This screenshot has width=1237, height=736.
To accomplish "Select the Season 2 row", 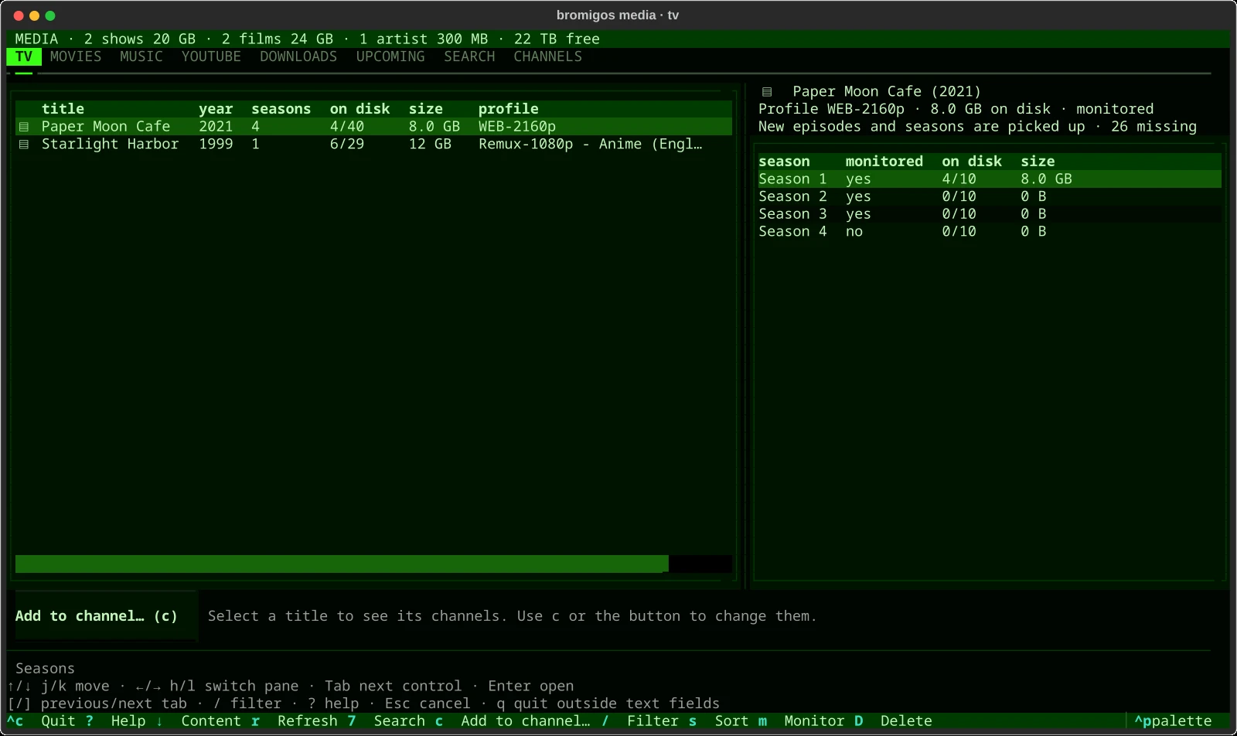I will tap(989, 196).
